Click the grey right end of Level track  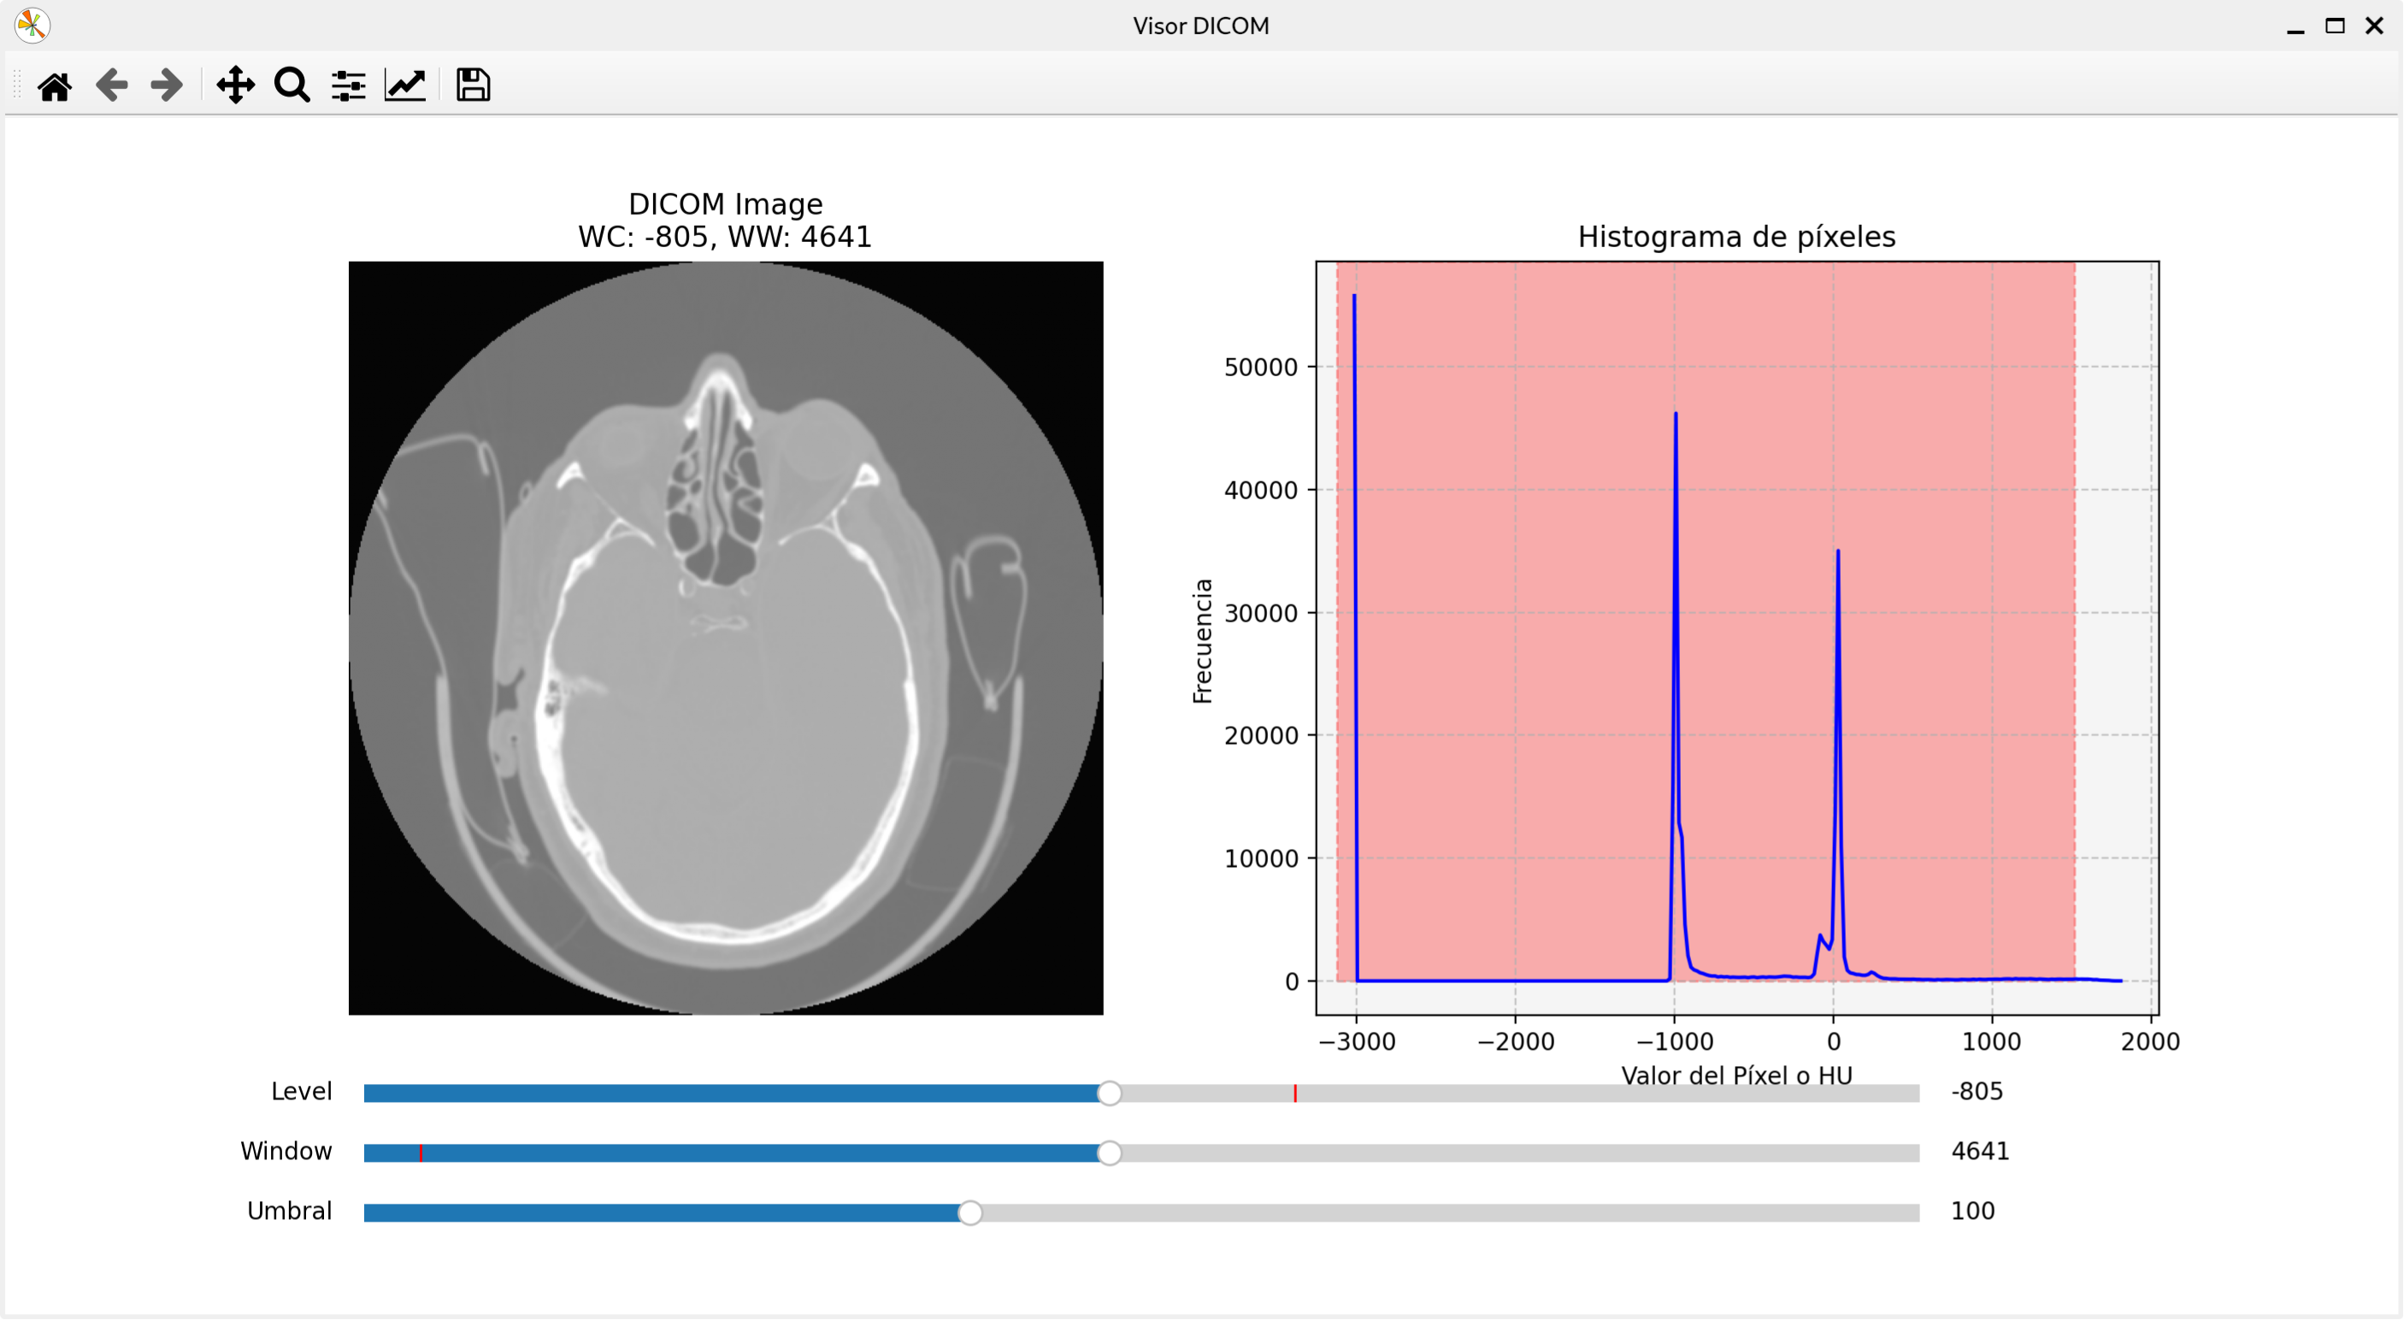pos(1894,1093)
